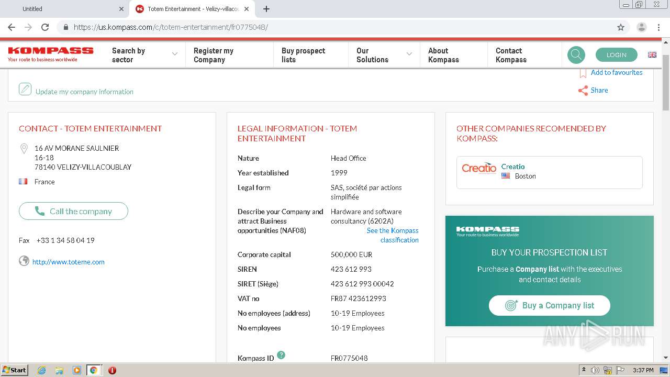Click the page scrollbar down arrow

point(666,358)
